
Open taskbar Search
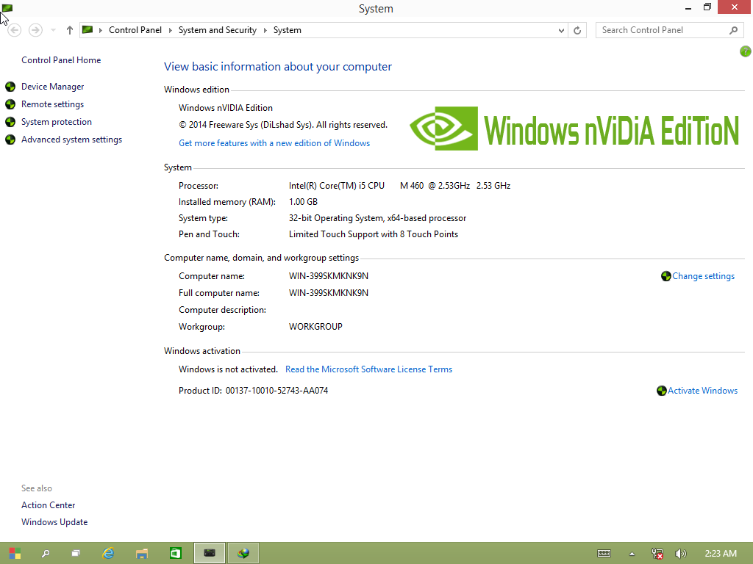click(x=46, y=554)
